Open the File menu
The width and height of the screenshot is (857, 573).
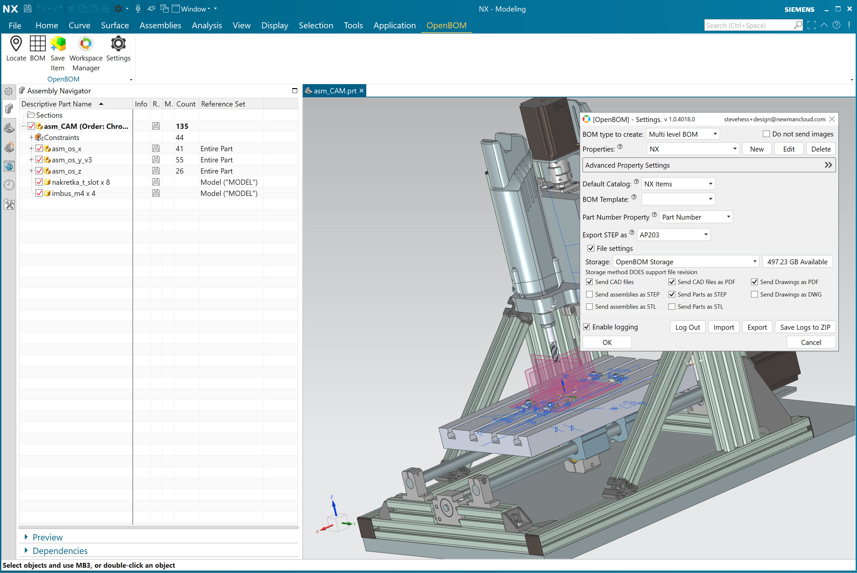[x=15, y=25]
